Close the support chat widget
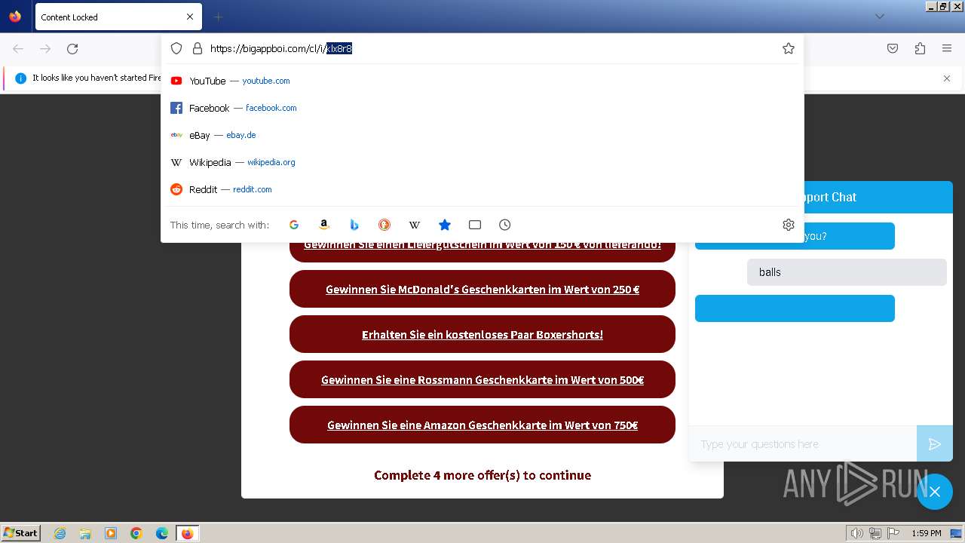Viewport: 965px width, 543px height. pos(935,492)
